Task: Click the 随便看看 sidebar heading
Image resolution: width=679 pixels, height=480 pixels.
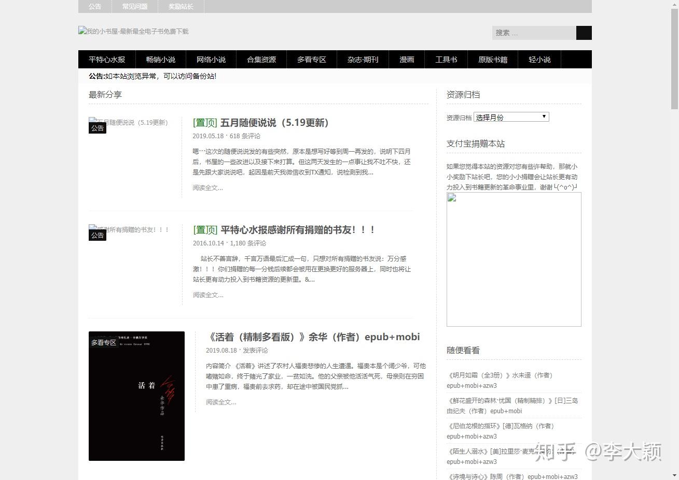Action: tap(463, 351)
